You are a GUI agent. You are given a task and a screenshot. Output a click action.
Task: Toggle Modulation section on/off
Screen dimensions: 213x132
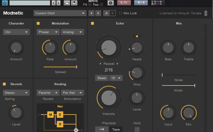pyautogui.click(x=38, y=23)
